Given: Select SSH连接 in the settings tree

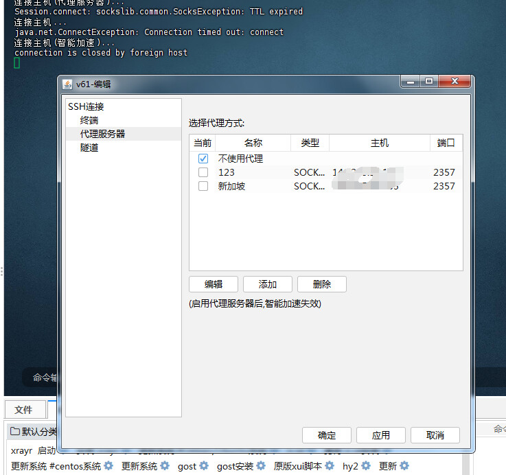Looking at the screenshot, I should pos(86,106).
